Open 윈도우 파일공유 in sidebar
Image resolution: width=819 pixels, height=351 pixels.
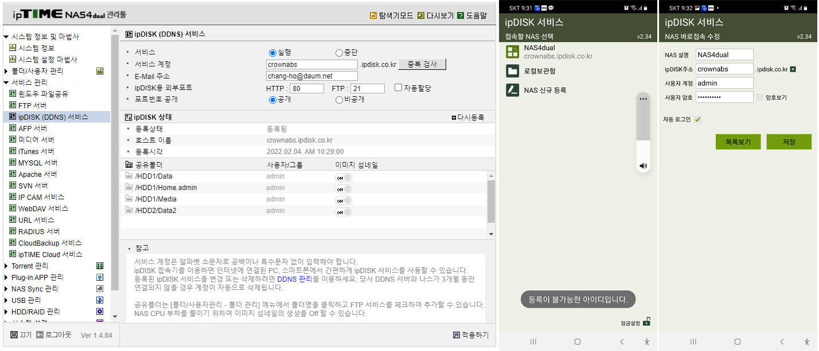pos(43,94)
